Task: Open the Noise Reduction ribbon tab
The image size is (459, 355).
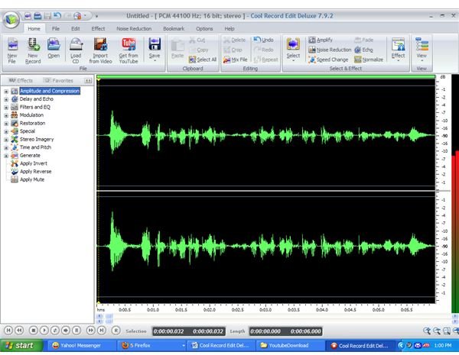Action: [134, 29]
